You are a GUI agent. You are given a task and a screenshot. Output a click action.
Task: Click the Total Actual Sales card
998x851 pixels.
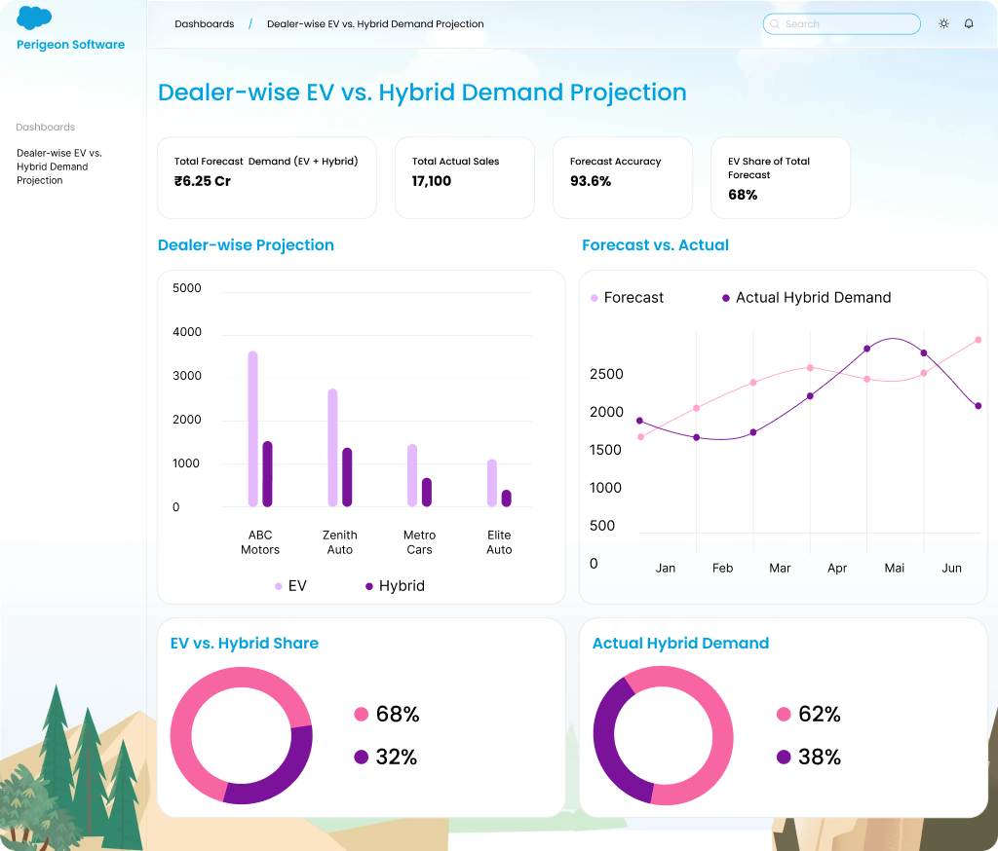coord(464,177)
